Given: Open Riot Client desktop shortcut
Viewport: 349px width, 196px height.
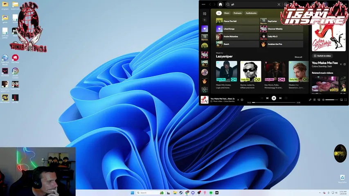Looking at the screenshot, I should click(15, 59).
